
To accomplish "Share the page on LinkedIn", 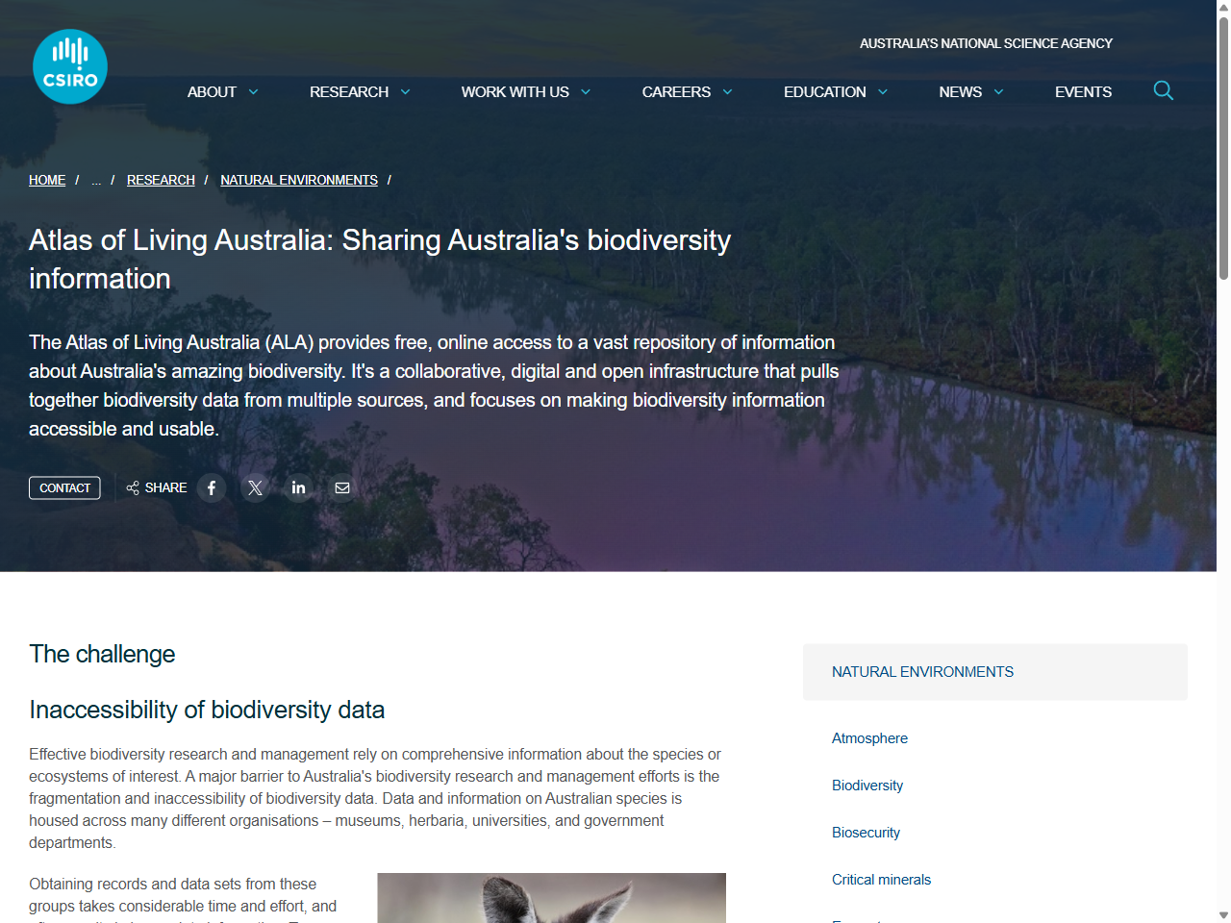I will [x=298, y=487].
